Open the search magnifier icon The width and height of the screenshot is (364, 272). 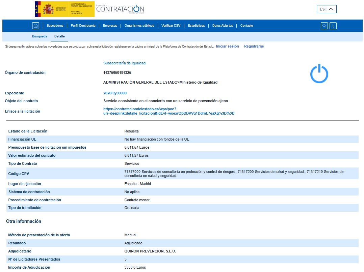[x=324, y=26]
